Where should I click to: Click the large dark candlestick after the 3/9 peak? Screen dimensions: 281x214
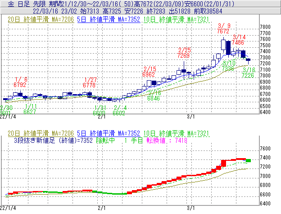[x=228, y=48]
